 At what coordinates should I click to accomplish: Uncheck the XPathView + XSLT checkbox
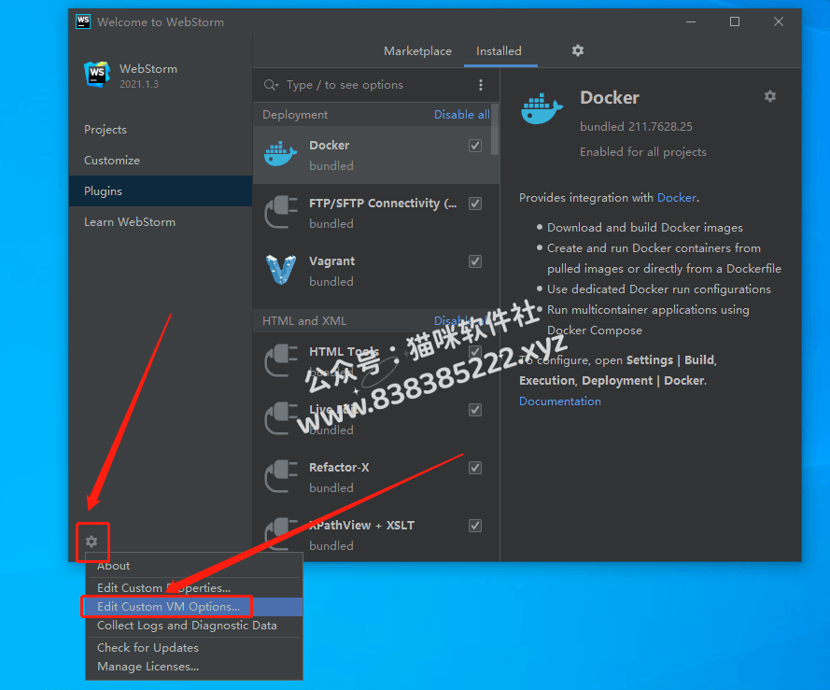(x=475, y=526)
